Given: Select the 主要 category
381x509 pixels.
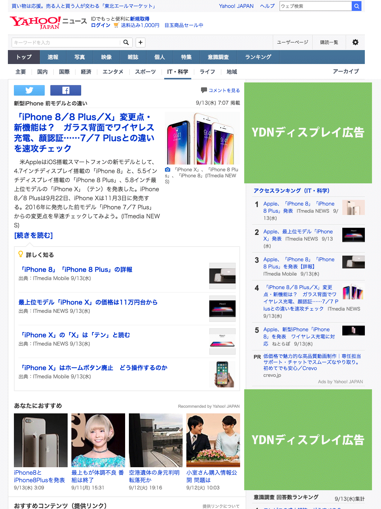Looking at the screenshot, I should tap(21, 72).
